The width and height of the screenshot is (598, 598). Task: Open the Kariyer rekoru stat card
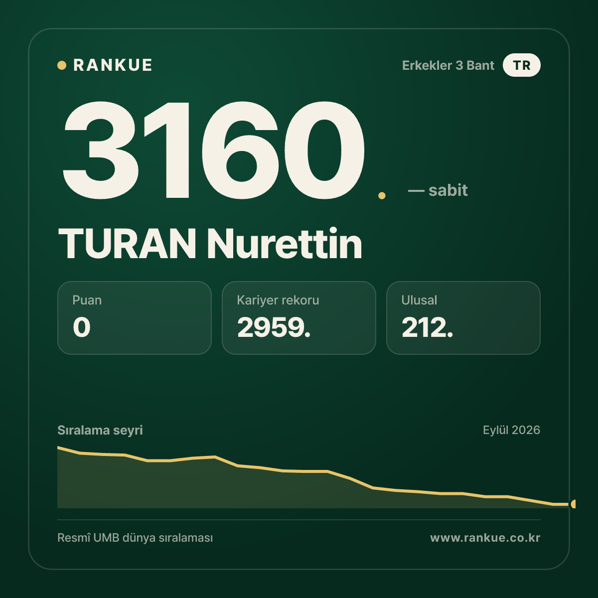(x=299, y=318)
